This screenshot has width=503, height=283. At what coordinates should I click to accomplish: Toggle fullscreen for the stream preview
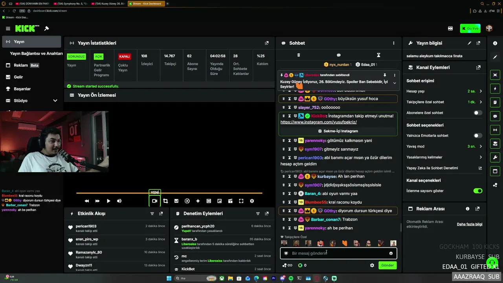(x=241, y=201)
